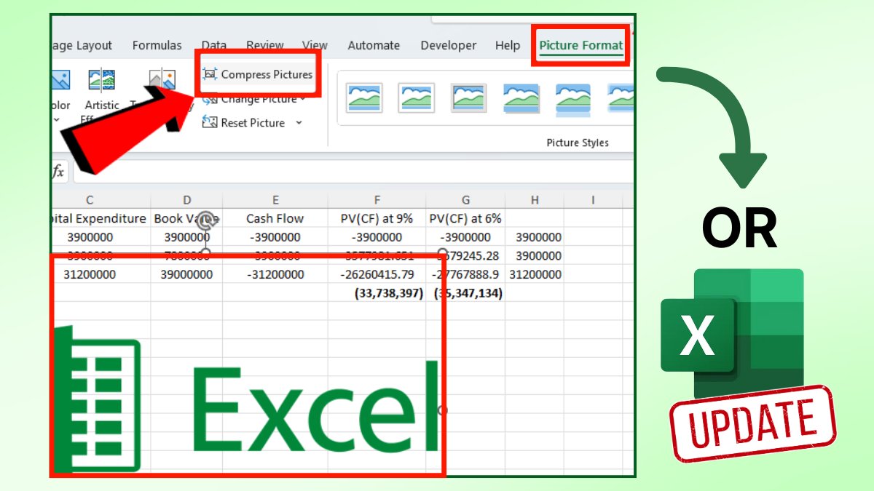
Task: Open the Data tab
Action: [x=214, y=45]
